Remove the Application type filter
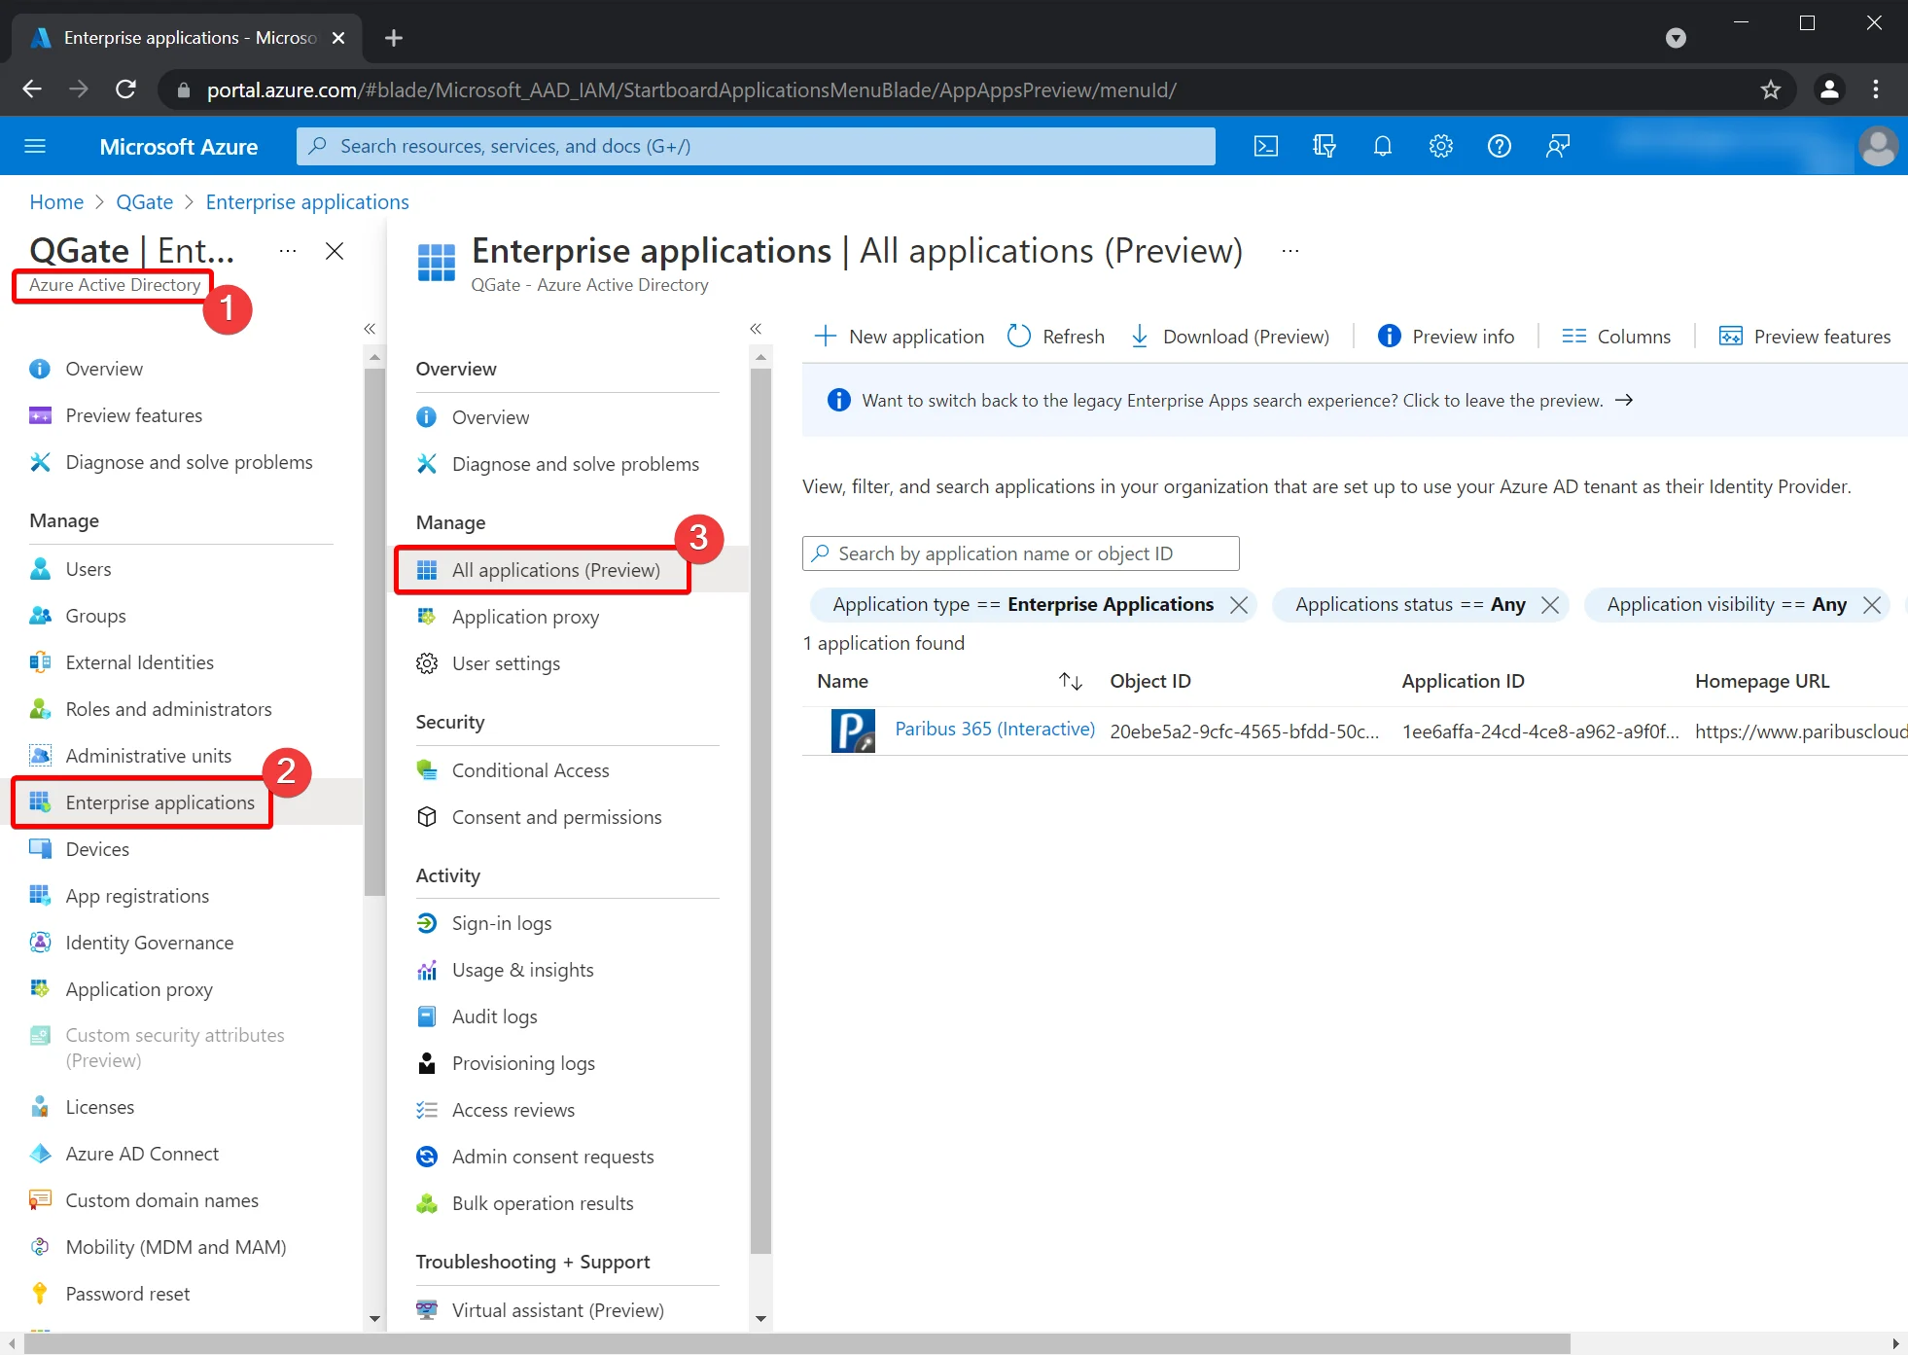Screen dimensions: 1908x1355 (x=1239, y=605)
